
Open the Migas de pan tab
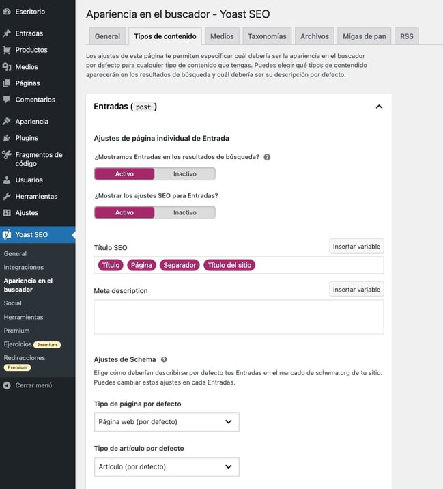click(365, 36)
